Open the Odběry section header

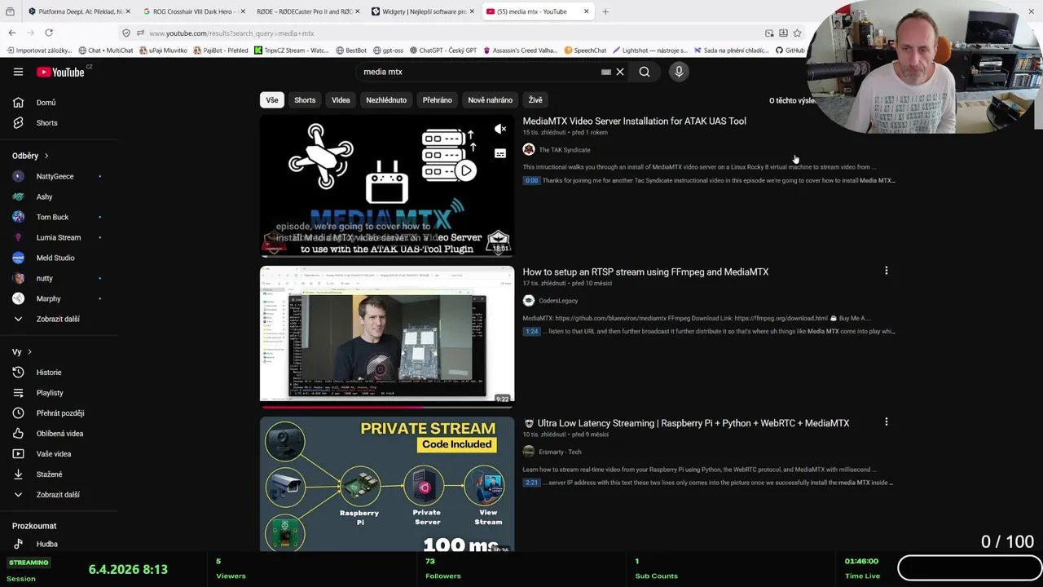30,156
